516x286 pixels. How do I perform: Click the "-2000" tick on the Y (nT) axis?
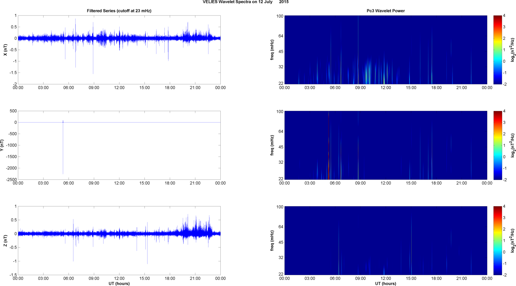pos(11,168)
